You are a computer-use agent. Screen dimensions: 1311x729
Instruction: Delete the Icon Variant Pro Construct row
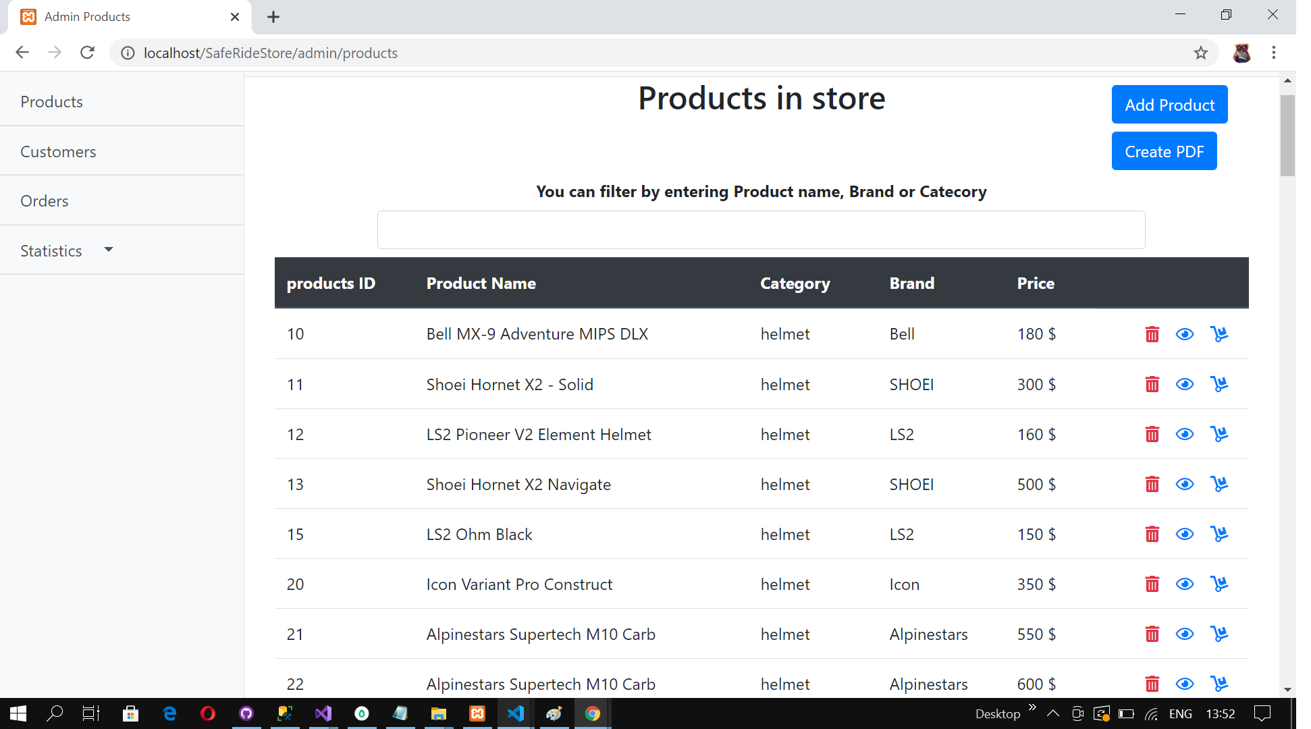pos(1152,584)
